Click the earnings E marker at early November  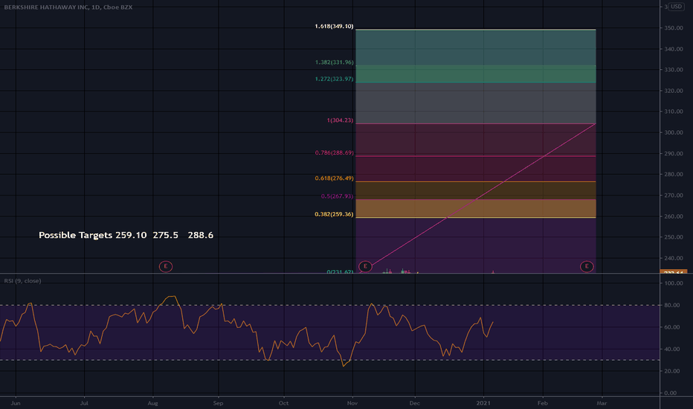point(365,266)
